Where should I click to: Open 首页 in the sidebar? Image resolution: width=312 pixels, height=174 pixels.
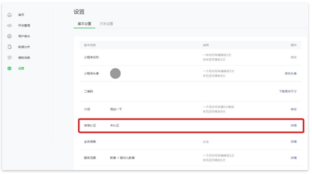(21, 15)
